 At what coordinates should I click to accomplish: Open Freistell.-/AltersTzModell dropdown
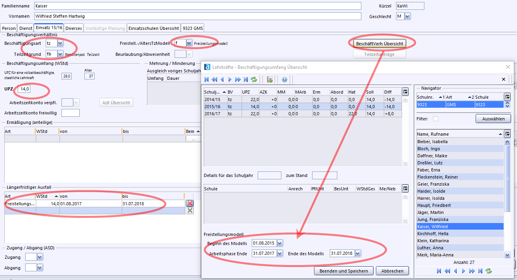tap(189, 43)
